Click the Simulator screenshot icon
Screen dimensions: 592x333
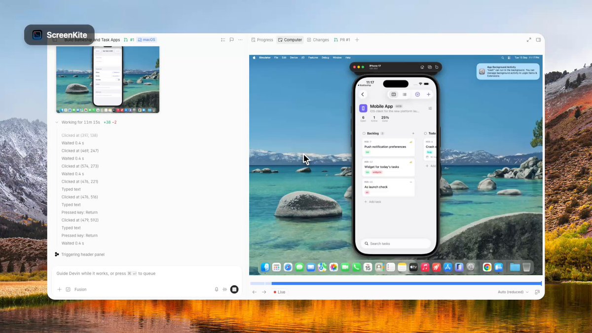coord(430,67)
